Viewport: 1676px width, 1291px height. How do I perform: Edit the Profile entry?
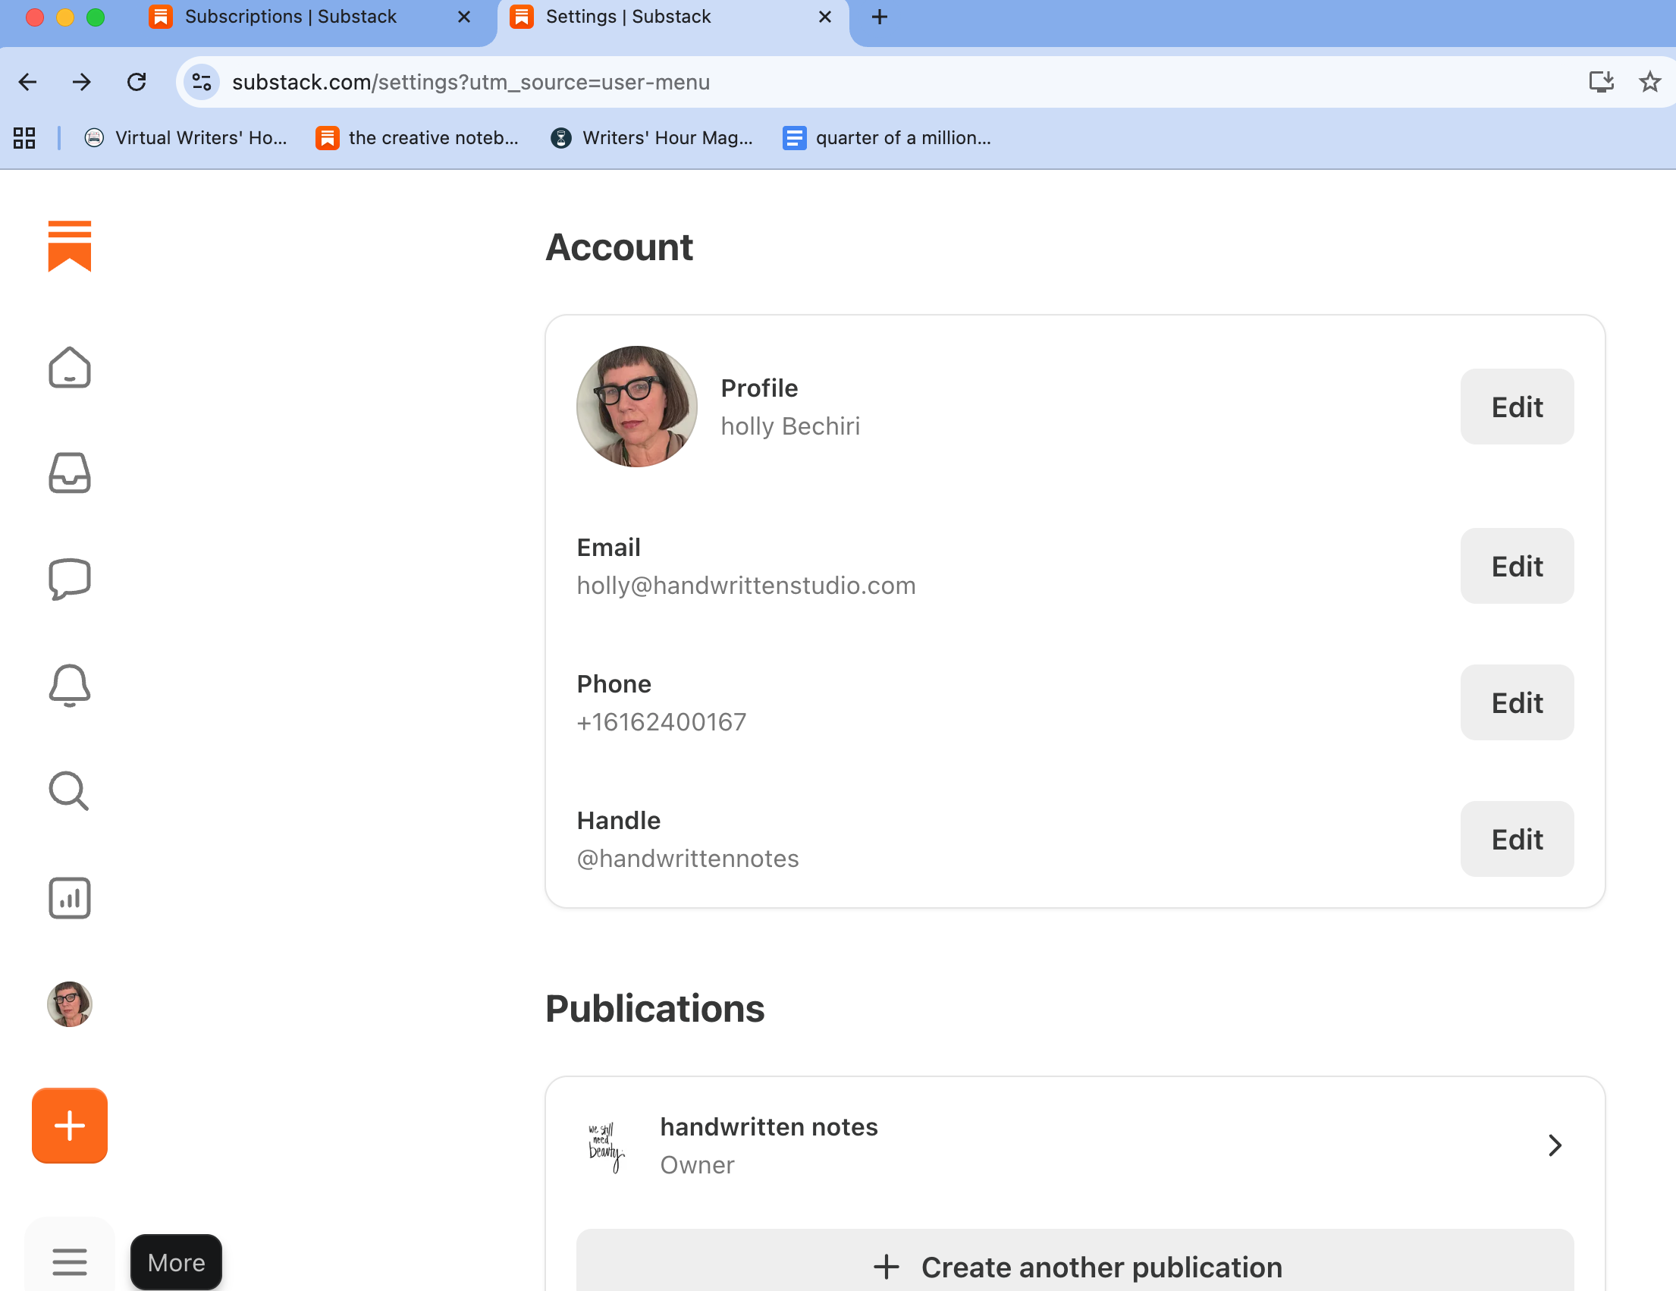(x=1516, y=407)
